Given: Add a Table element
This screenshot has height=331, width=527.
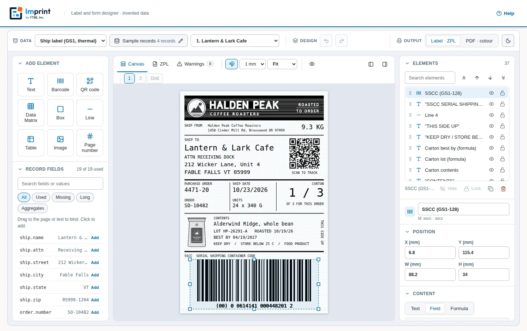Looking at the screenshot, I should pos(31,143).
